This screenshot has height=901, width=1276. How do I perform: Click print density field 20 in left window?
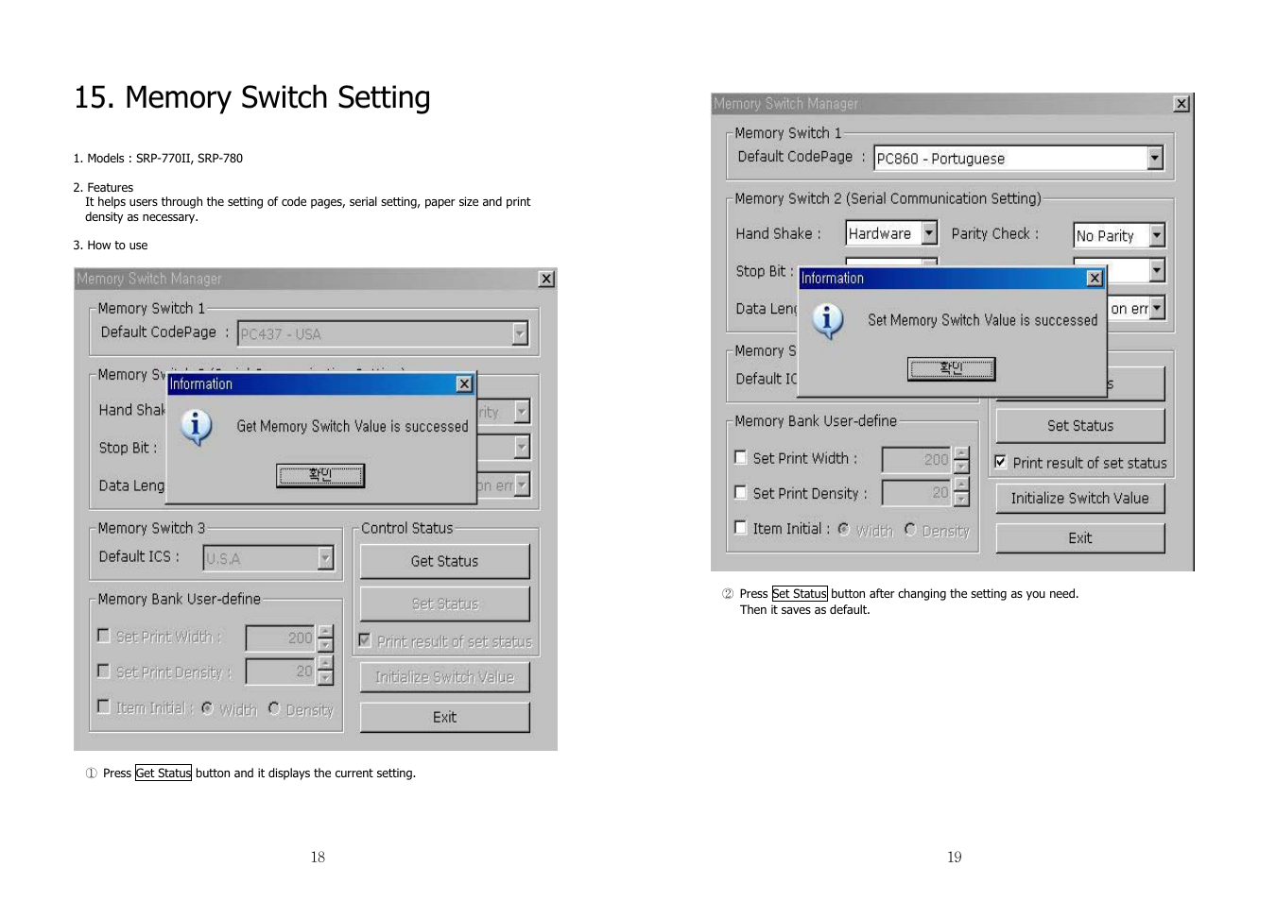(x=280, y=671)
